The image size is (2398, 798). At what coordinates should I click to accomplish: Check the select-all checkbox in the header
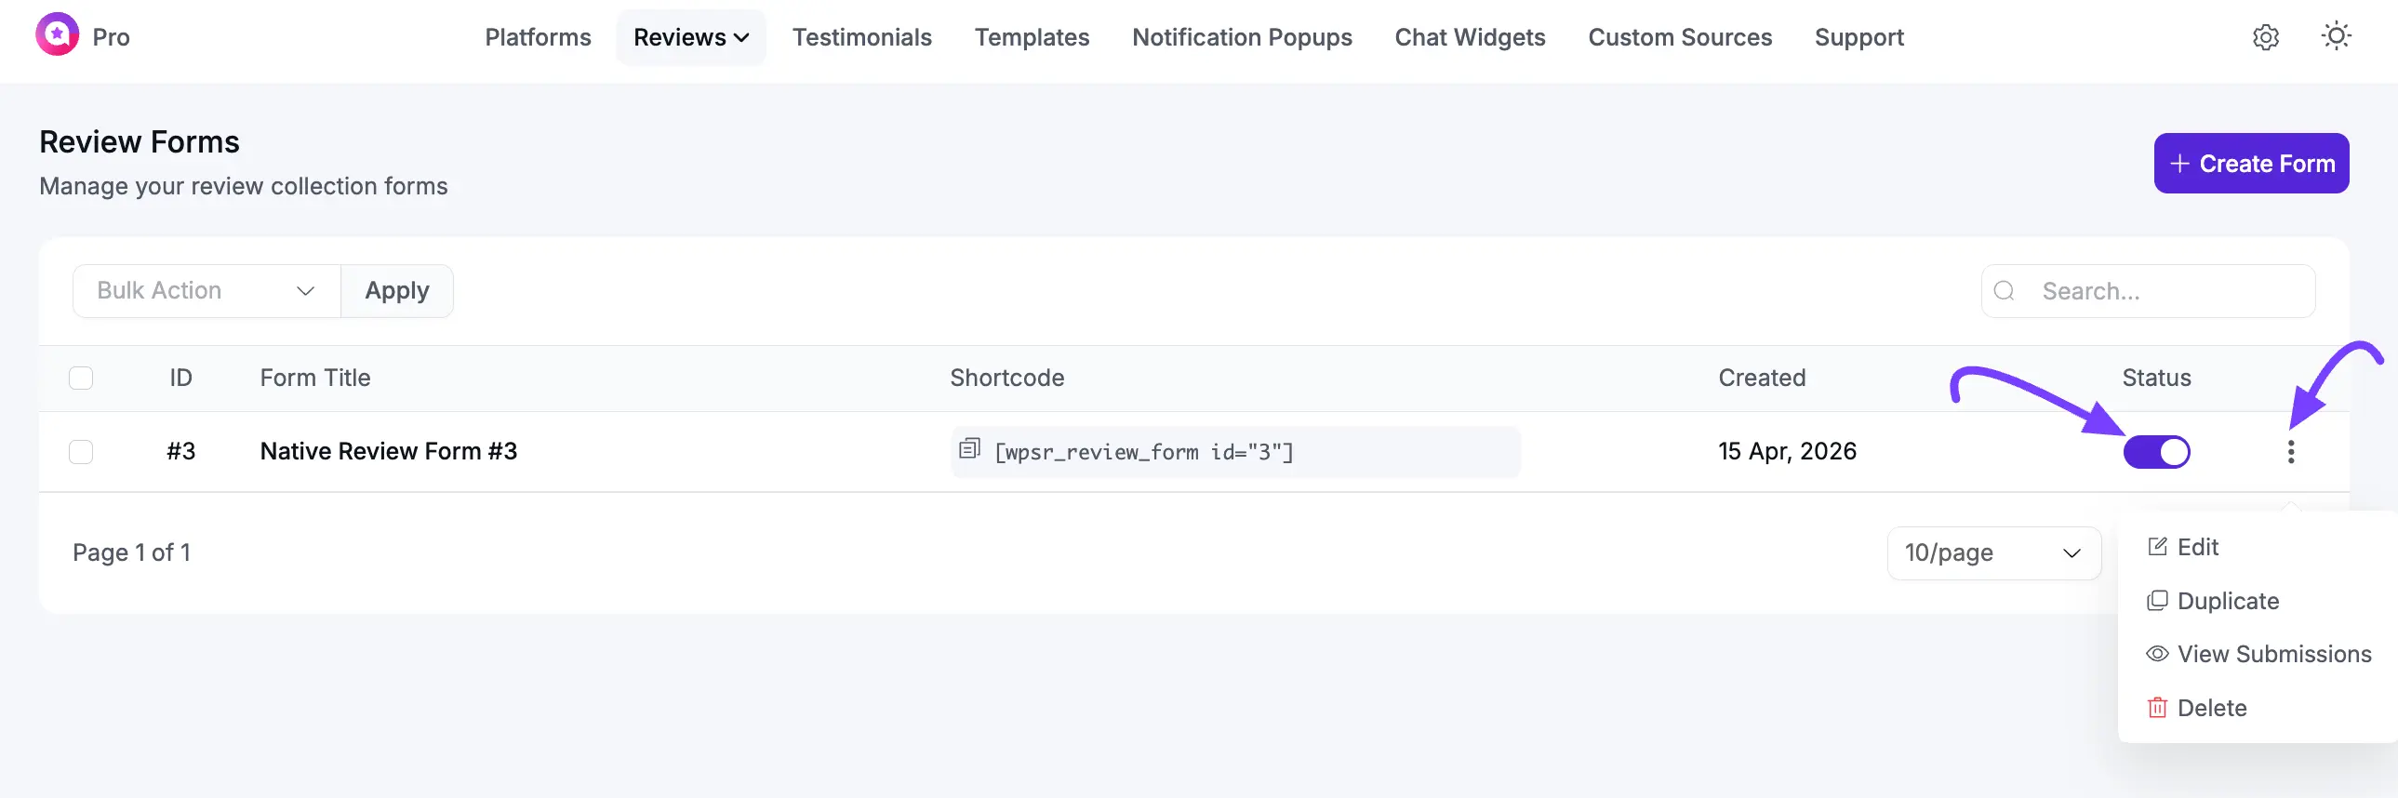pos(81,378)
